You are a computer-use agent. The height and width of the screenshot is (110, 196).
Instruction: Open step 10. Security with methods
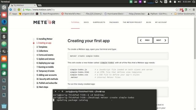pyautogui.click(x=47, y=79)
